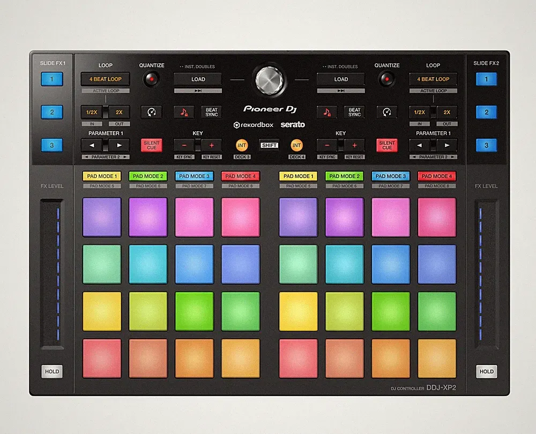Tap the top-right pink pad on right deck
The height and width of the screenshot is (434, 536).
click(437, 217)
